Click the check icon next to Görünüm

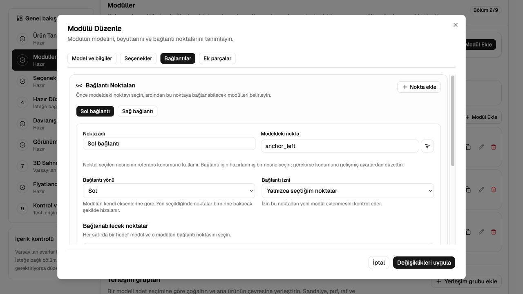click(x=22, y=145)
